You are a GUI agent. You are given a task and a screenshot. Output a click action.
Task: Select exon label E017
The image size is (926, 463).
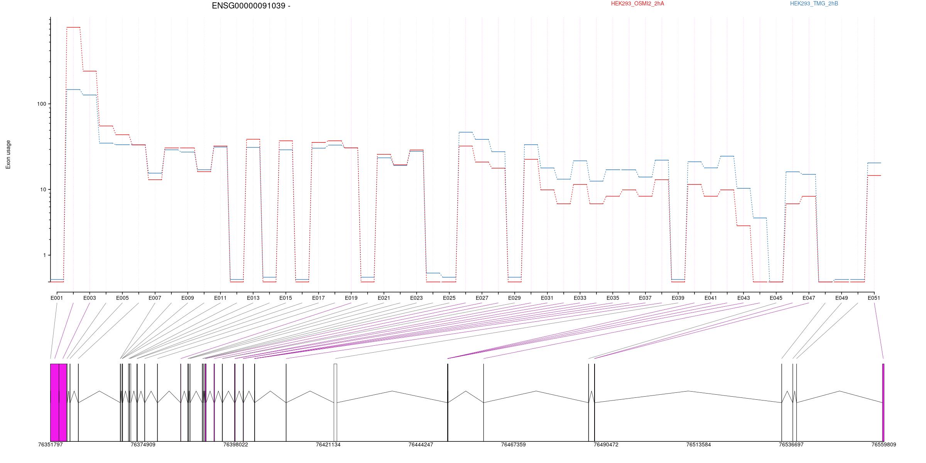pyautogui.click(x=318, y=298)
